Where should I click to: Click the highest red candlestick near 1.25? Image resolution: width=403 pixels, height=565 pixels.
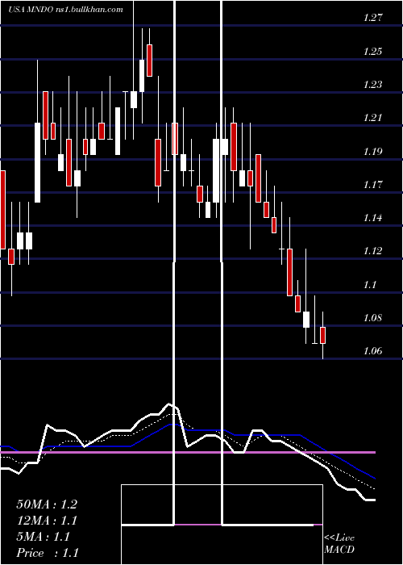pyautogui.click(x=149, y=61)
